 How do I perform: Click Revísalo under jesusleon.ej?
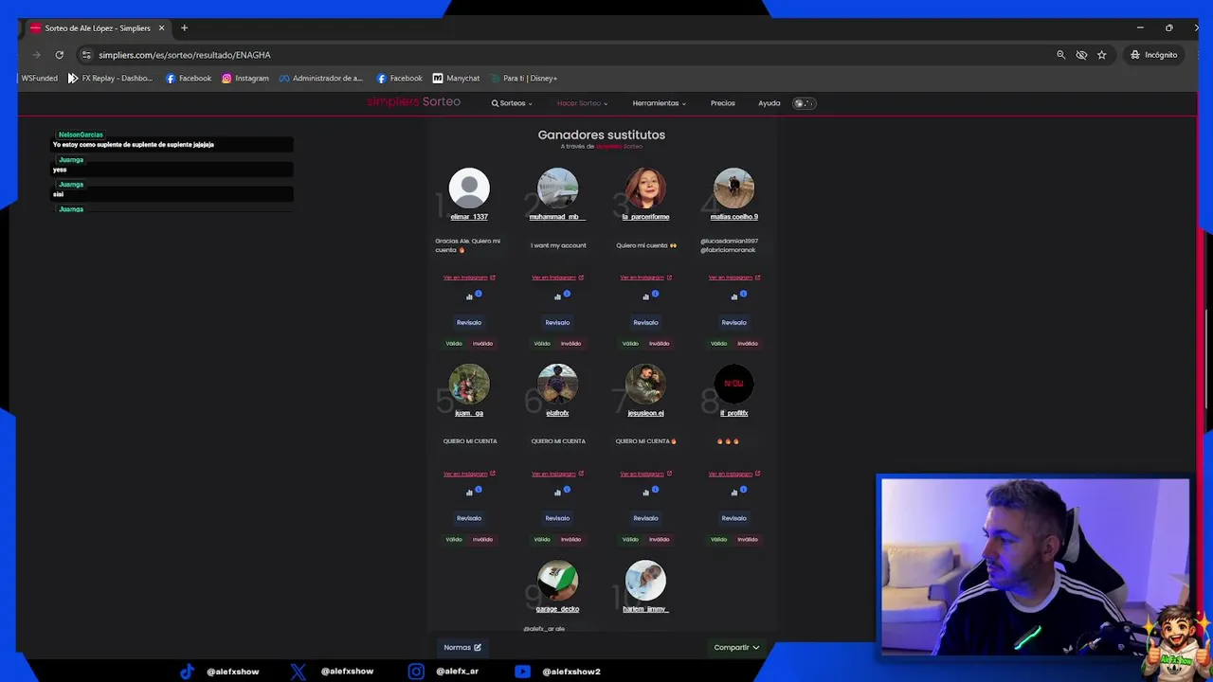(x=645, y=518)
